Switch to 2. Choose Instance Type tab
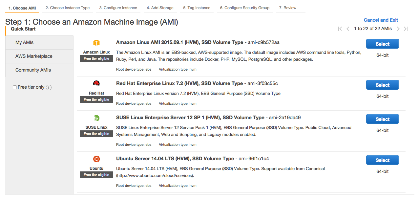This screenshot has width=419, height=199. point(68,8)
